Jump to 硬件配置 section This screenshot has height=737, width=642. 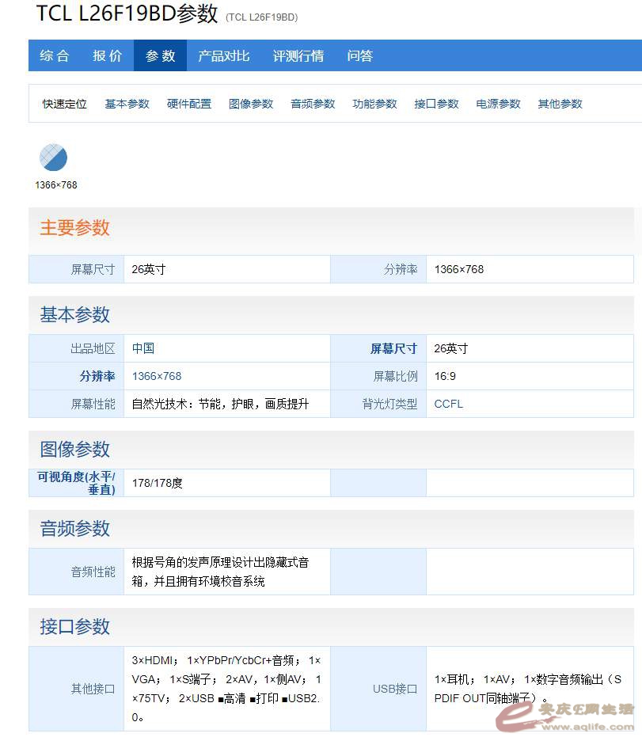point(189,104)
